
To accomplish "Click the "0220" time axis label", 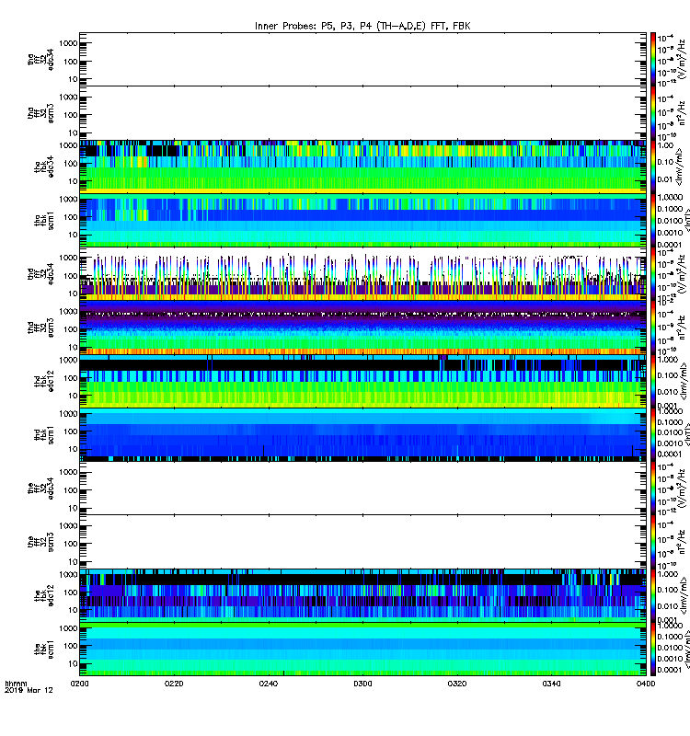I will (x=174, y=684).
